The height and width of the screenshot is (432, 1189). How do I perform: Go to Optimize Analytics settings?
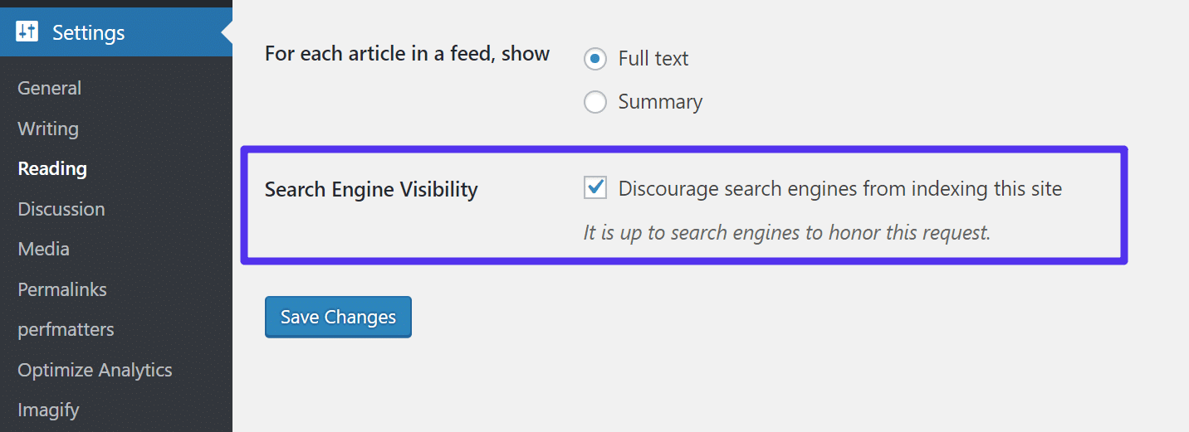95,370
